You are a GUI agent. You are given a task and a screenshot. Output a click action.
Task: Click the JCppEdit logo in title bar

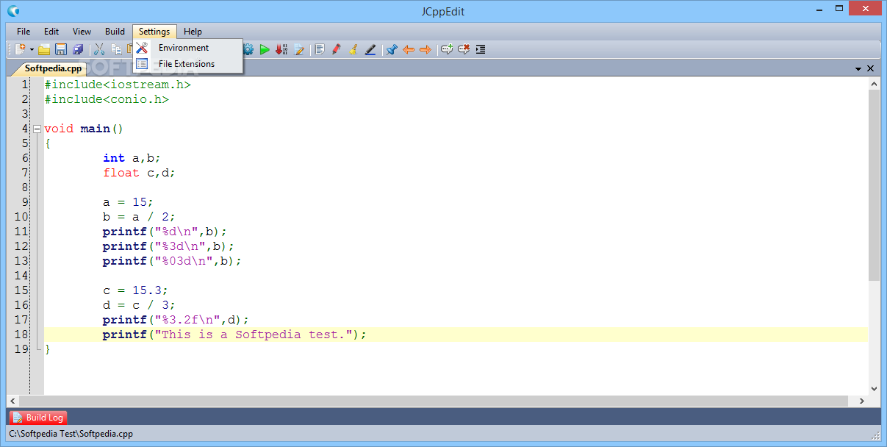tap(13, 11)
